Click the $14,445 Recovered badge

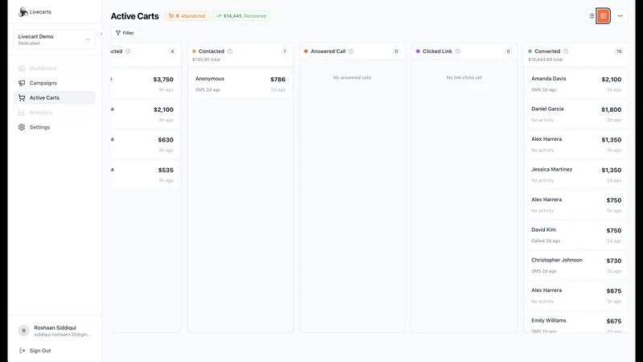pyautogui.click(x=240, y=16)
